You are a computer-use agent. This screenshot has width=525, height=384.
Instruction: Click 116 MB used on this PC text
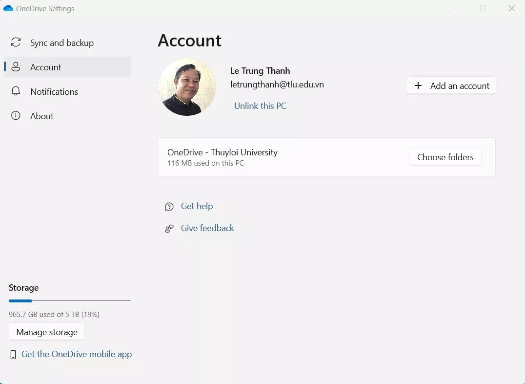[205, 163]
